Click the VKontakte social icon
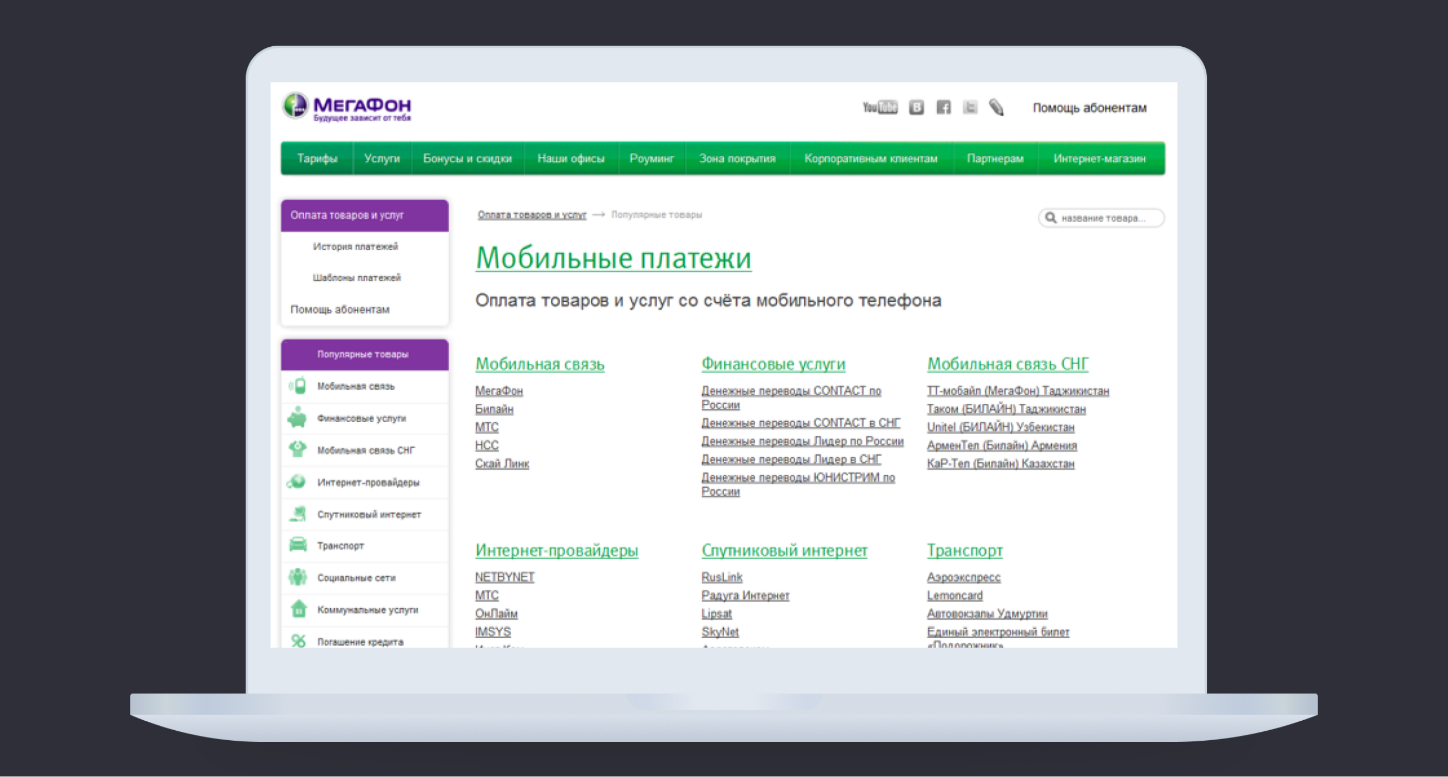 tap(916, 107)
